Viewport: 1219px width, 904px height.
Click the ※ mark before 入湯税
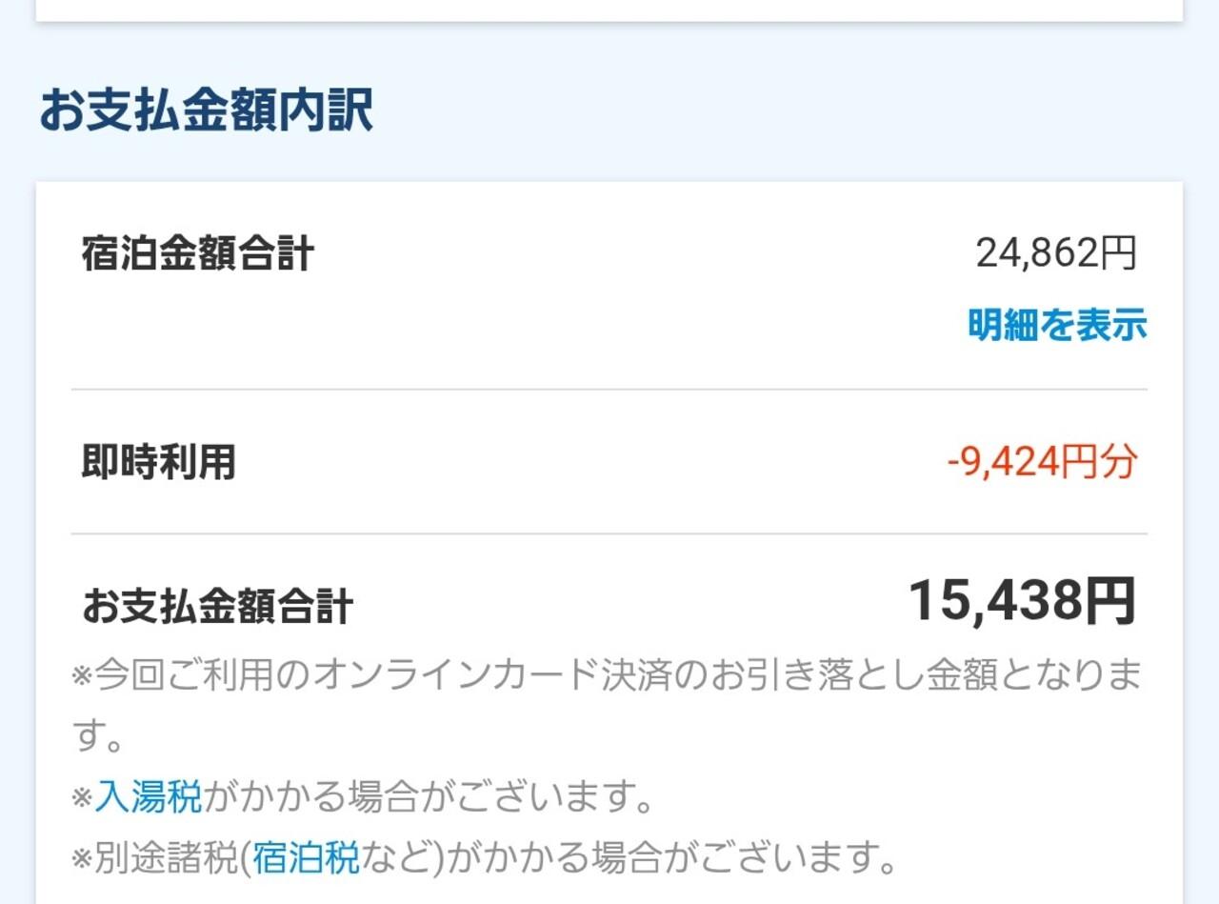pyautogui.click(x=82, y=798)
